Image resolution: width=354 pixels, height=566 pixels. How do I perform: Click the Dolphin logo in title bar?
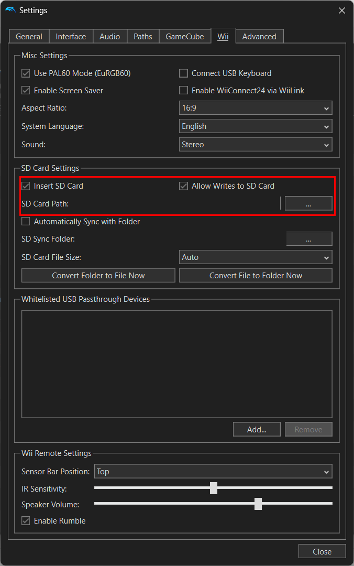10,10
